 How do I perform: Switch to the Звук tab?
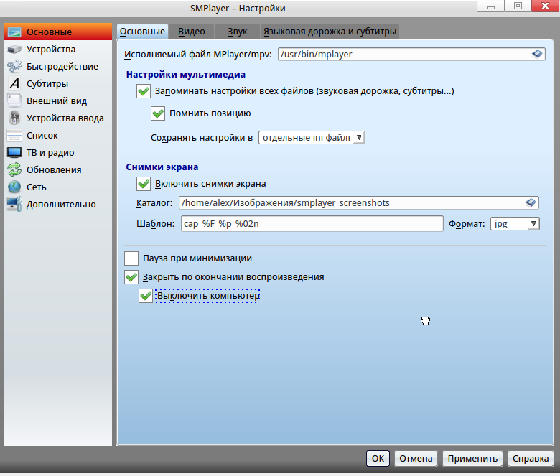pyautogui.click(x=237, y=32)
